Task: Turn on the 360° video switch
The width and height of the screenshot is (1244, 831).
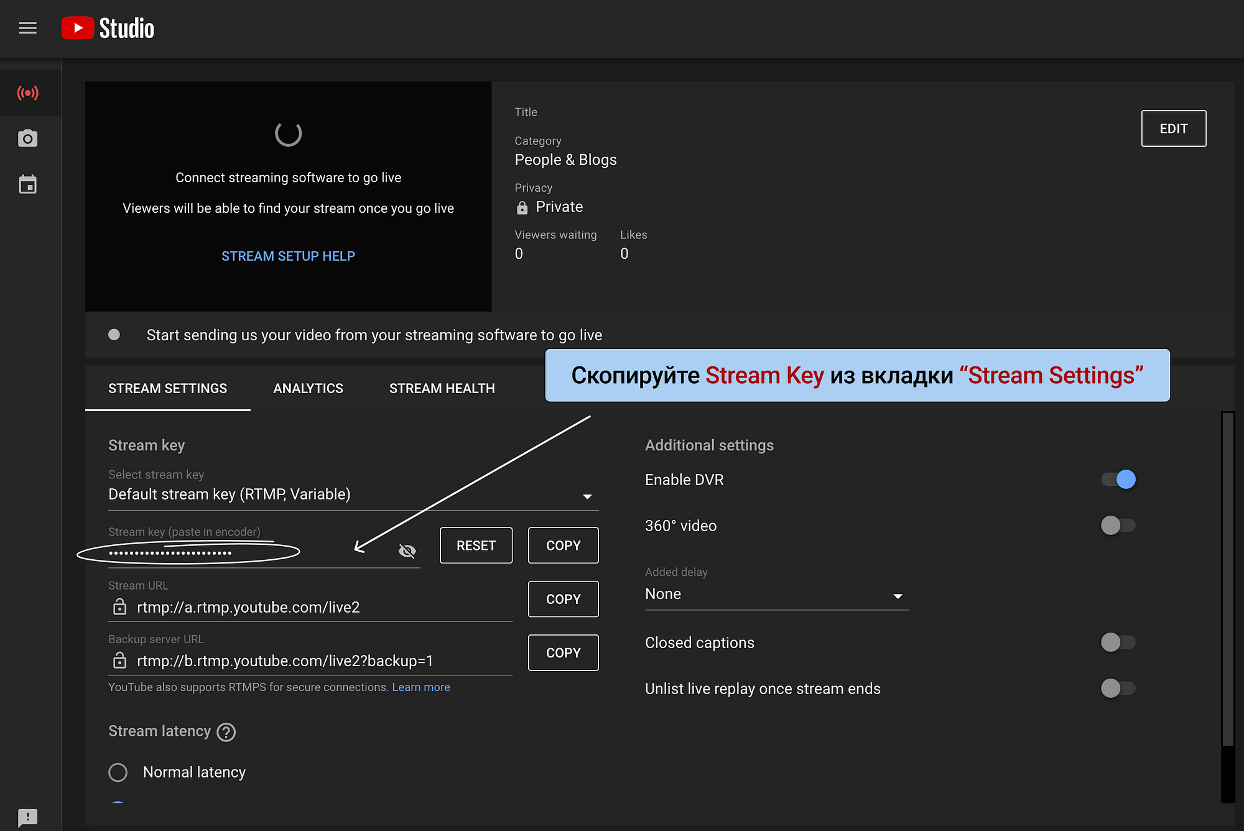Action: (1118, 526)
